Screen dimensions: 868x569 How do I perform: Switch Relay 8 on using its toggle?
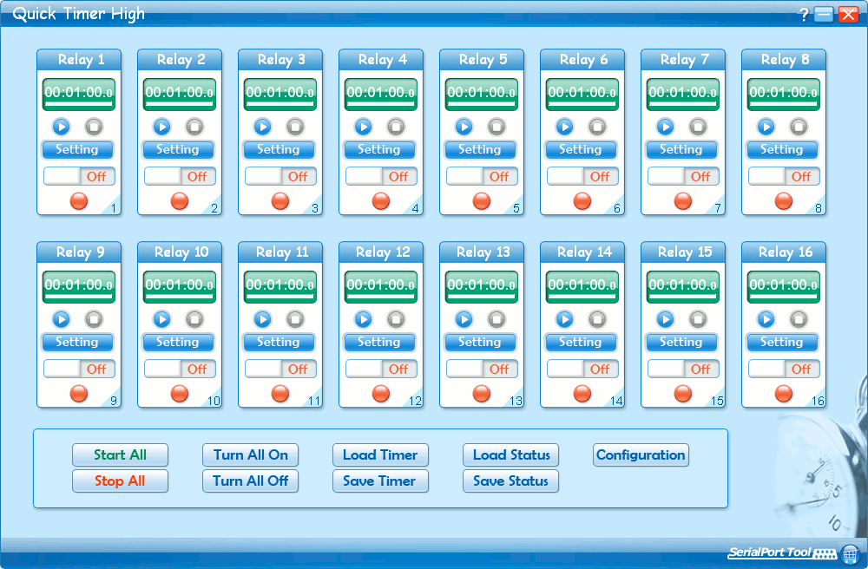tap(784, 176)
